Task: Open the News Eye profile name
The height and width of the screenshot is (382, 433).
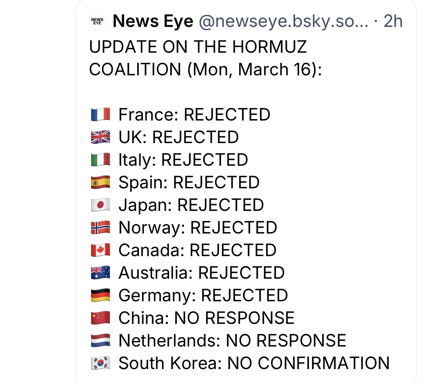Action: [153, 22]
